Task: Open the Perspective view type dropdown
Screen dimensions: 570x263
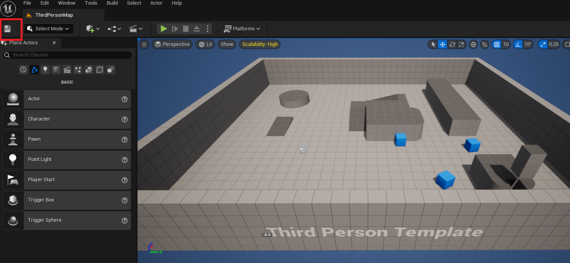Action: [x=172, y=44]
